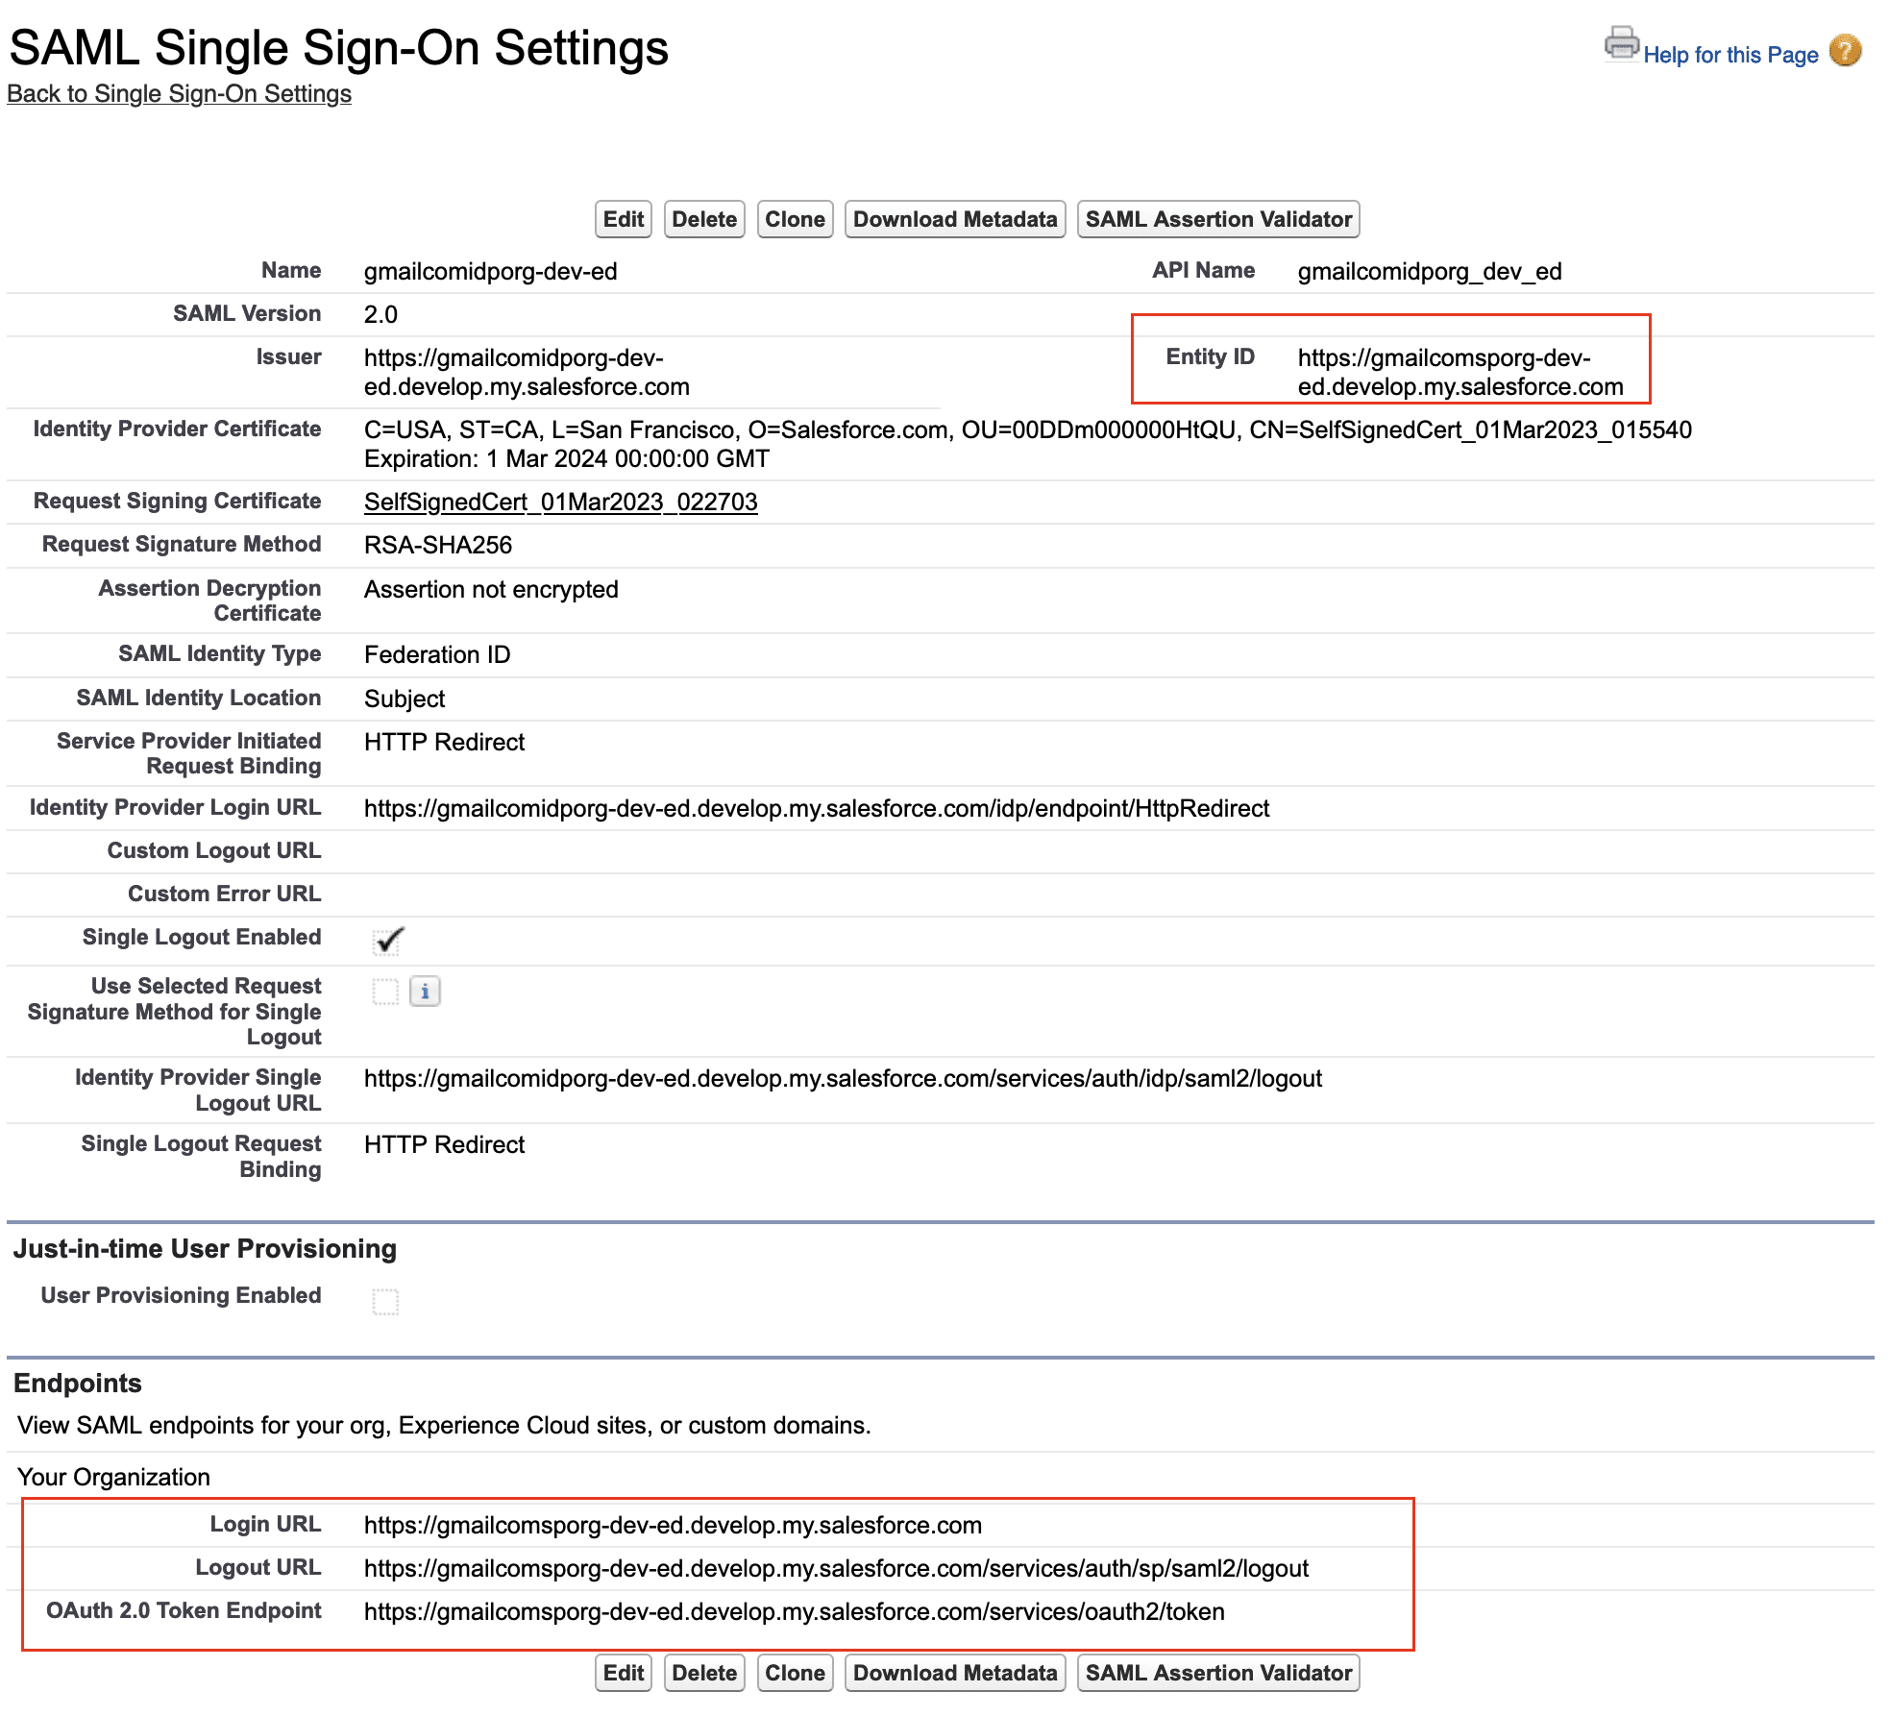This screenshot has width=1889, height=1716.
Task: Open Back to Single Sign-On Settings
Action: pos(179,93)
